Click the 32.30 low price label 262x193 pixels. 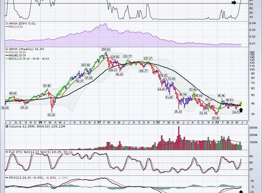51,115
